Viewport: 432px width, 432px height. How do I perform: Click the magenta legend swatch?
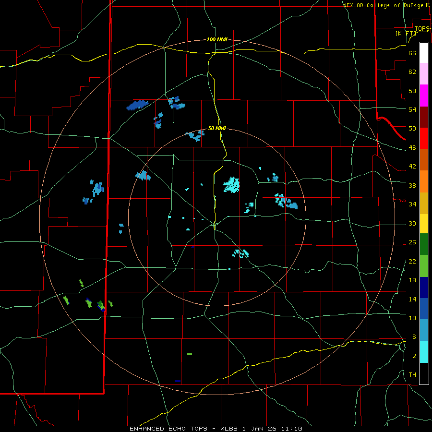point(424,96)
